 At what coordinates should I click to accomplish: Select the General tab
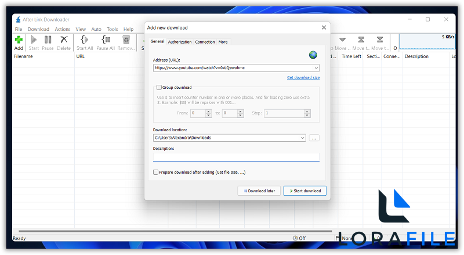point(157,41)
